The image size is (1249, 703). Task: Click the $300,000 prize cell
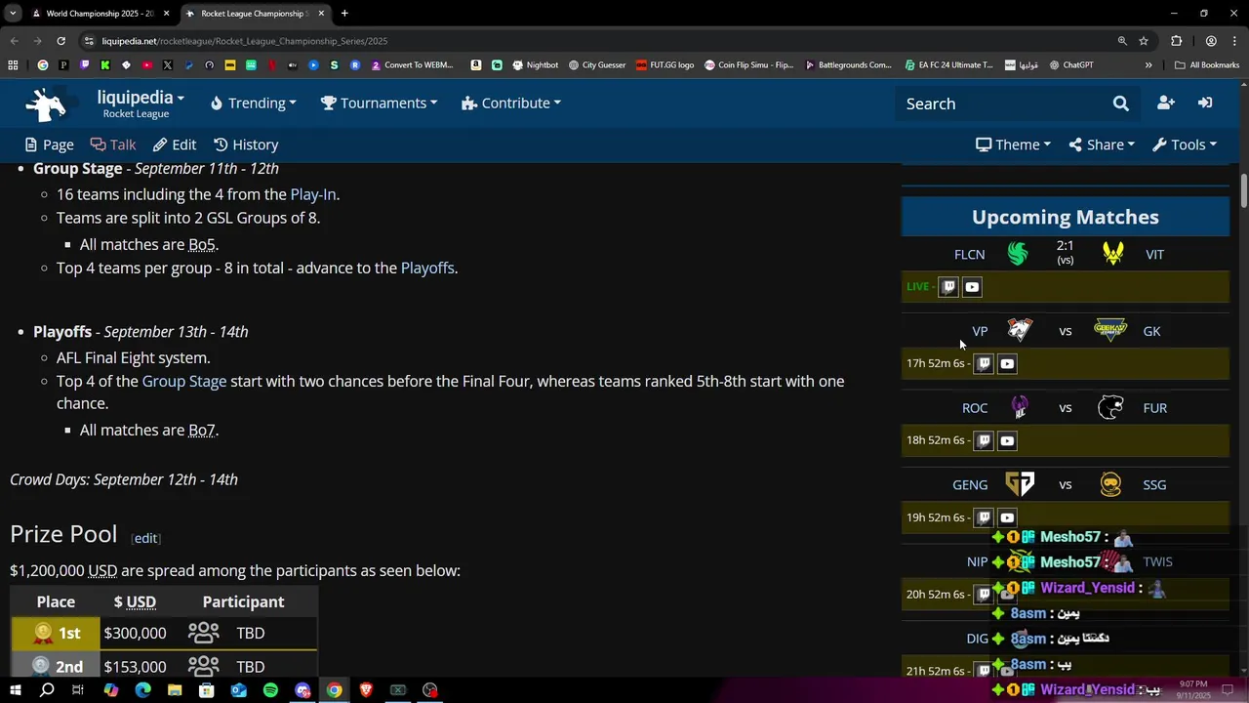click(135, 633)
